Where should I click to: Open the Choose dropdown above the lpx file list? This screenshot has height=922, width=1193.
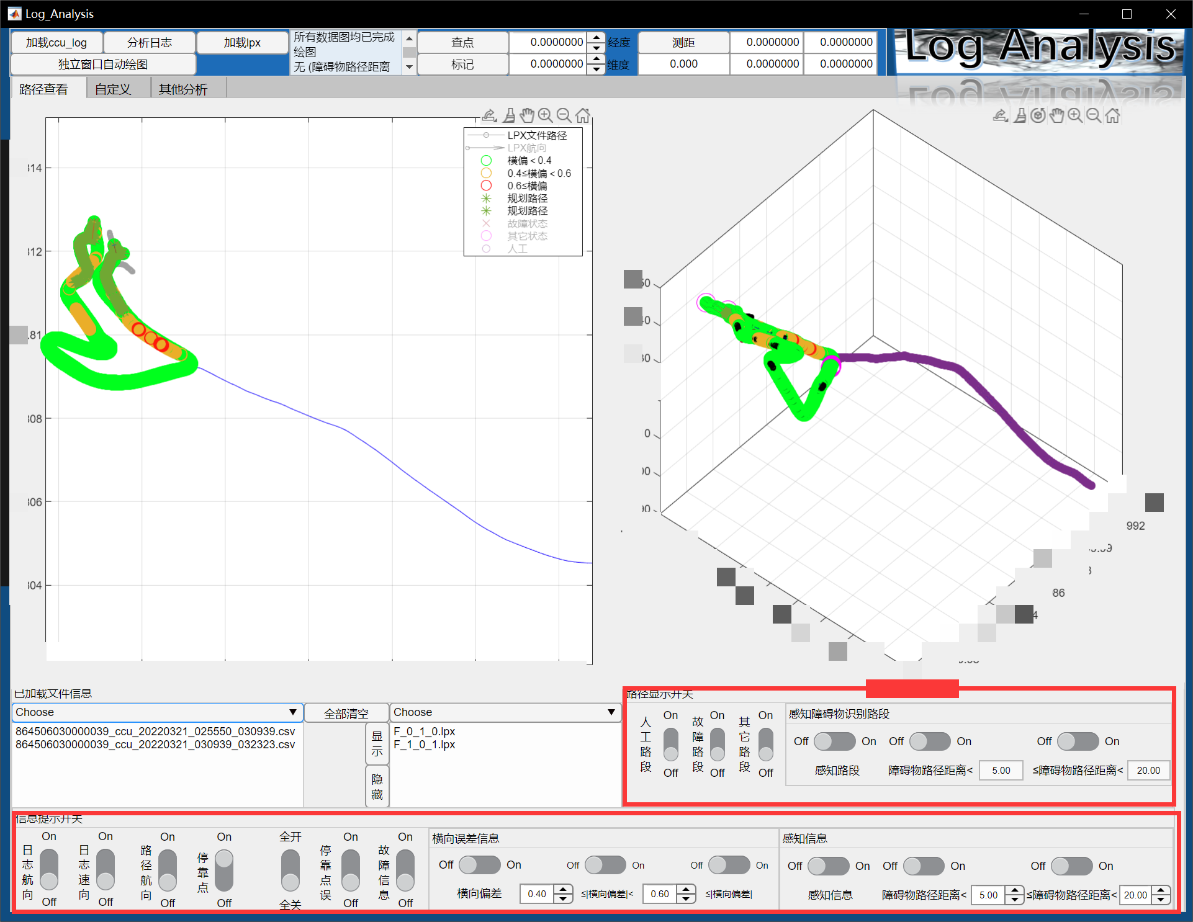[505, 712]
